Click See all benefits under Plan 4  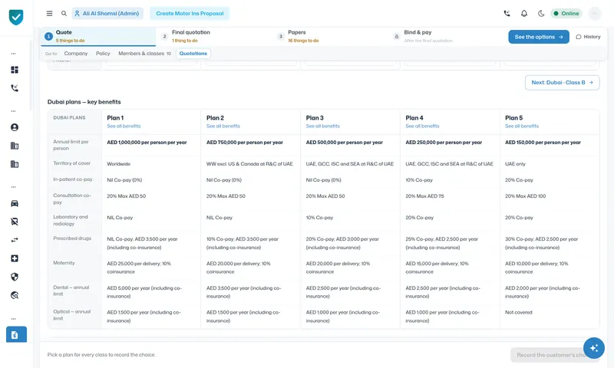[422, 126]
